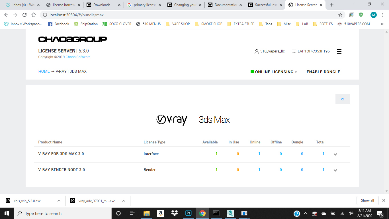Click Show all downloads button

pyautogui.click(x=367, y=200)
